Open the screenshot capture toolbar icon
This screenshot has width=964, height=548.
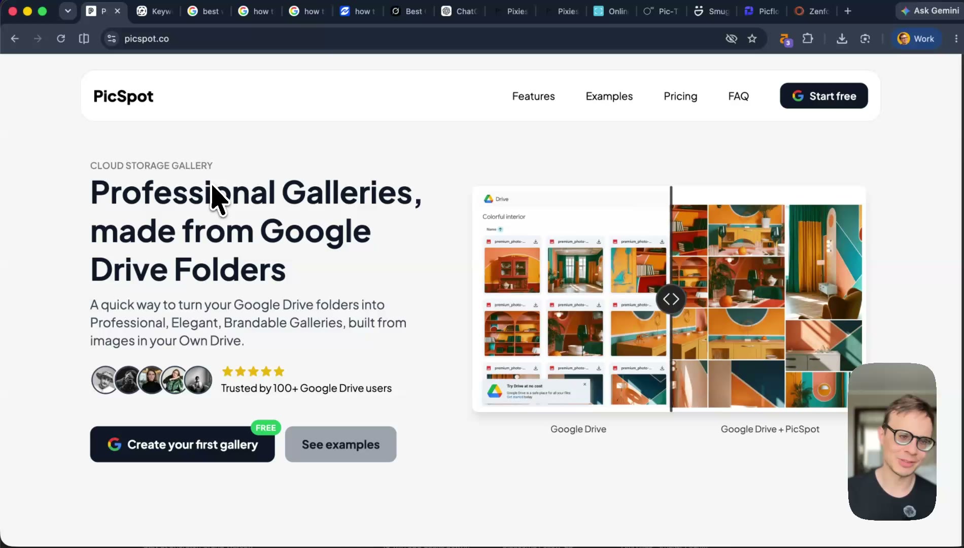coord(865,39)
